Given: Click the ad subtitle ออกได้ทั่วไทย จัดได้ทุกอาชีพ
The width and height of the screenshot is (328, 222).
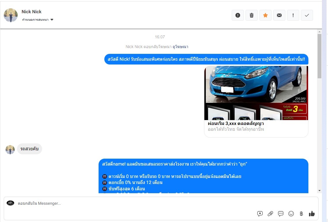Looking at the screenshot, I should coord(236,129).
